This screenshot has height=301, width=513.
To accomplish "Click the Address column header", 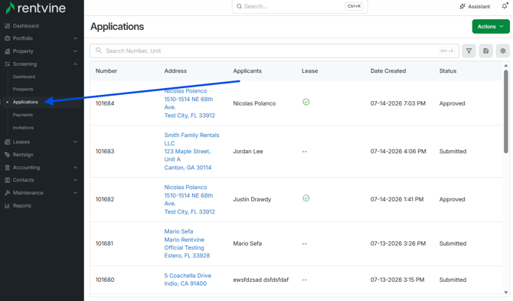I will tap(175, 71).
